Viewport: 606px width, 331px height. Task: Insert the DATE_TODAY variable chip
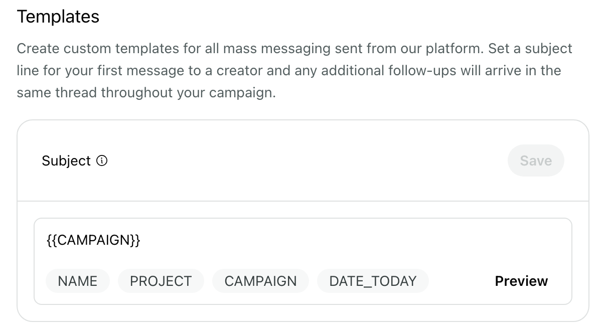373,281
